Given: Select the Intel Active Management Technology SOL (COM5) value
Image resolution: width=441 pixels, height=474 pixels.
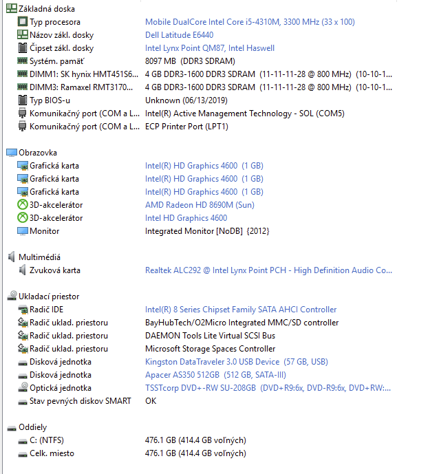Looking at the screenshot, I should (x=244, y=114).
